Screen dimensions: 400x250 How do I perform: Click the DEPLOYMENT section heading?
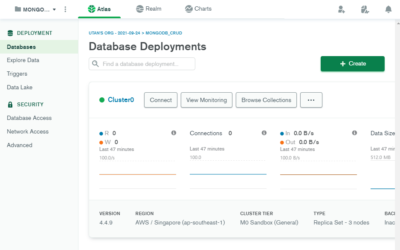pyautogui.click(x=35, y=33)
